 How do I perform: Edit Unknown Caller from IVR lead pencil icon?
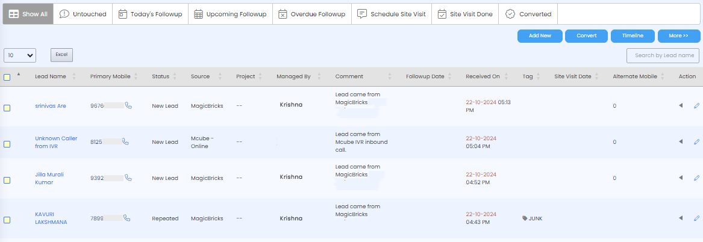(696, 141)
